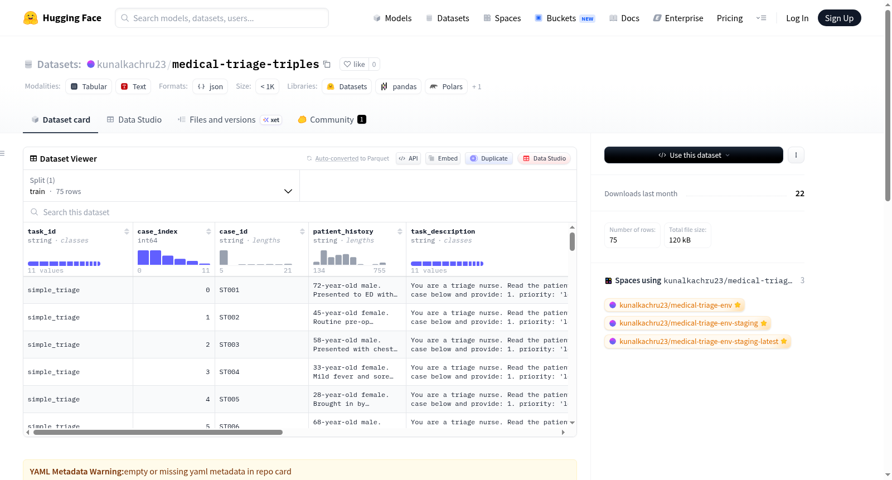This screenshot has height=480, width=892.
Task: Select the '72-year-old male' patient history cell
Action: point(357,290)
